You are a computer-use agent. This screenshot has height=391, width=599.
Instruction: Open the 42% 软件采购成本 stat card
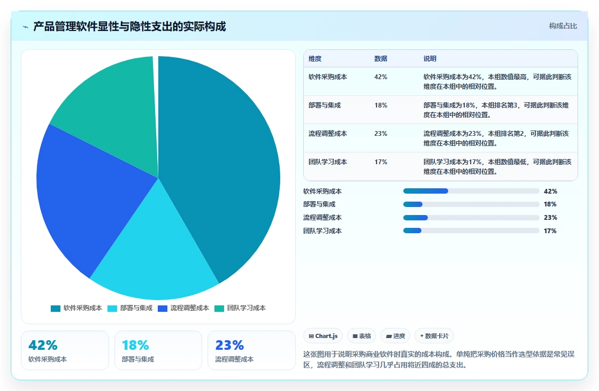[65, 350]
